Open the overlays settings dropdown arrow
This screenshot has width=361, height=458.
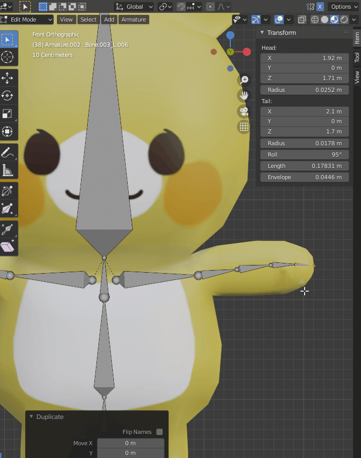289,20
